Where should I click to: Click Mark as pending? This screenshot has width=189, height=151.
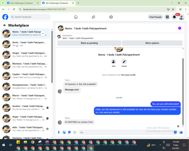click(x=89, y=43)
